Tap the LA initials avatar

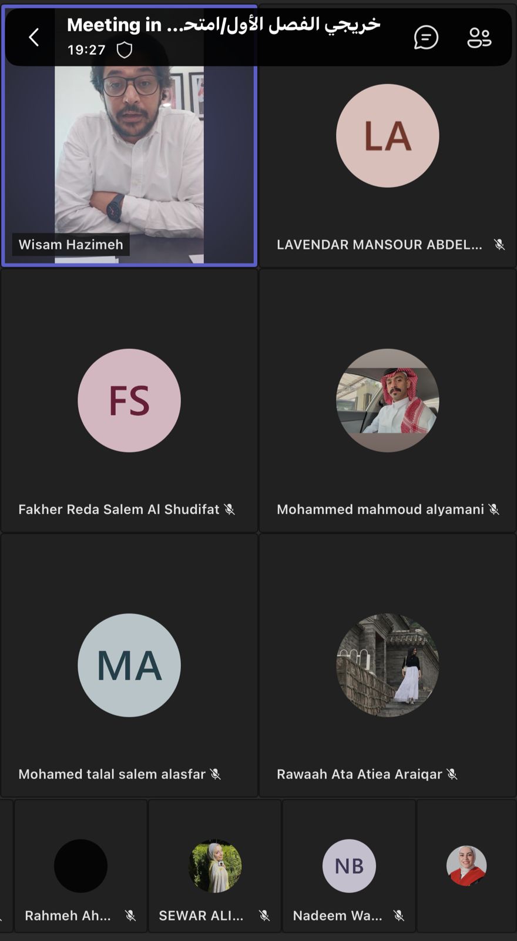[x=388, y=136]
